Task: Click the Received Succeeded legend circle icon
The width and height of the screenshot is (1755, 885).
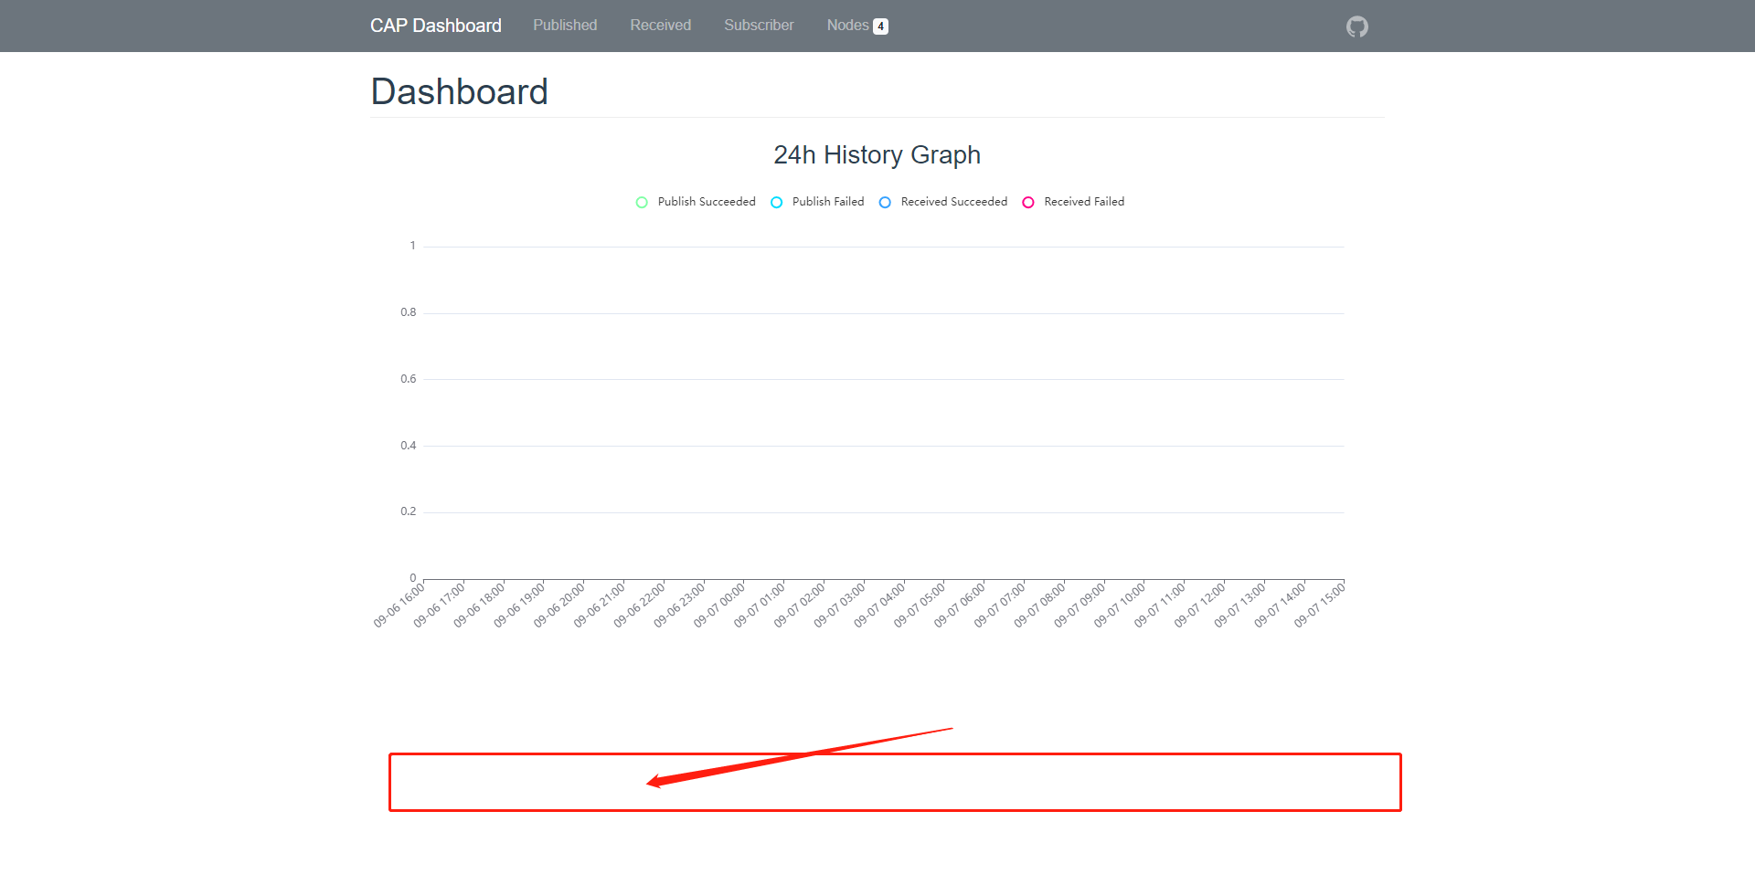Action: [x=885, y=202]
